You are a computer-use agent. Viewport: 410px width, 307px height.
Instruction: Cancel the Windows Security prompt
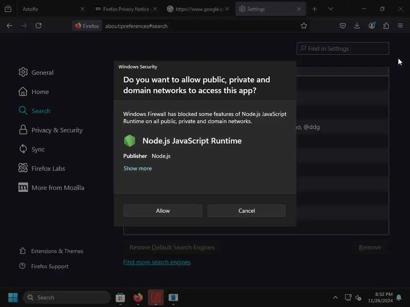click(247, 211)
